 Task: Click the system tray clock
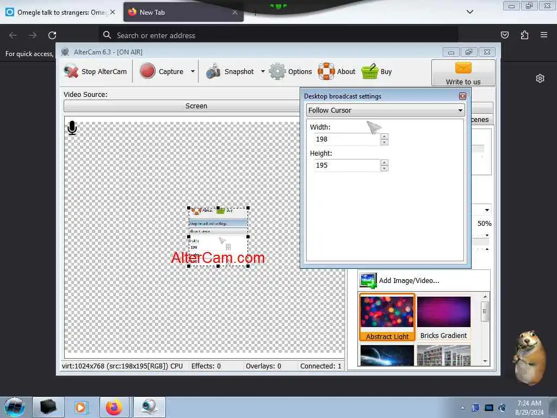[x=529, y=408]
